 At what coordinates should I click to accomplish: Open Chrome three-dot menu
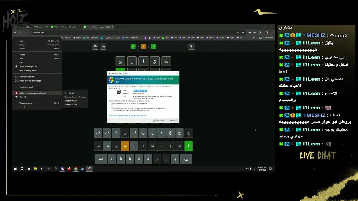(271, 33)
